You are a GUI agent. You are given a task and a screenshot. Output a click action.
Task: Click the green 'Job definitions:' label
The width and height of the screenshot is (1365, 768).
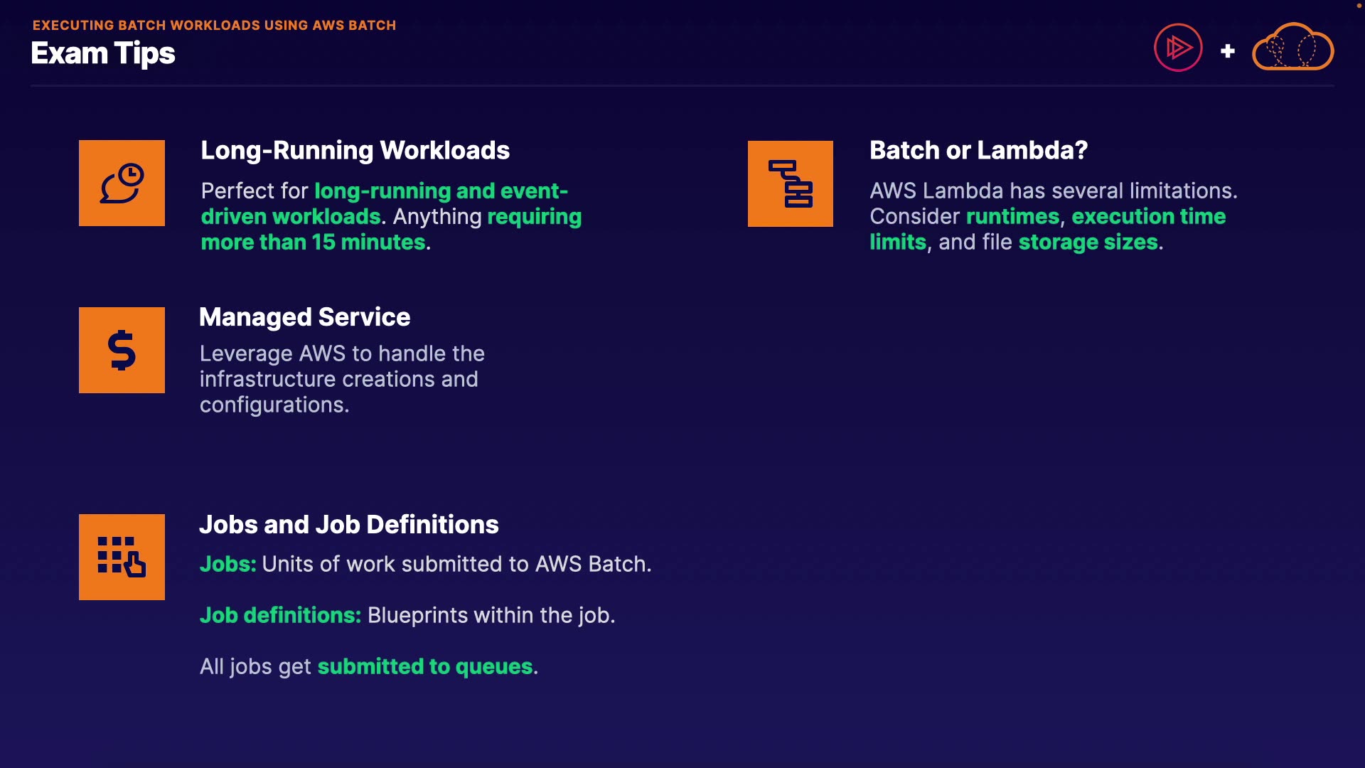(x=280, y=615)
